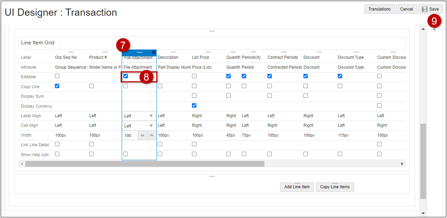Click horizontal scrollbar left arrow
Viewport: 447px width, 218px height.
point(22,164)
